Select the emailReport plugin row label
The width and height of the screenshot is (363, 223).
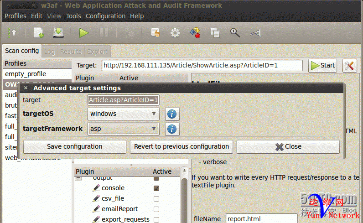point(119,209)
